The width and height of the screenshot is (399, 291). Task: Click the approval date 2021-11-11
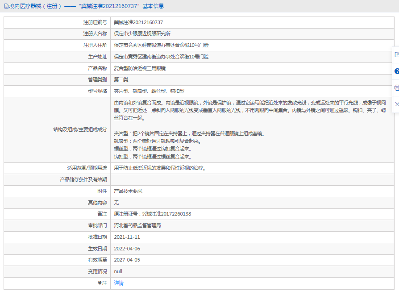tap(127, 237)
